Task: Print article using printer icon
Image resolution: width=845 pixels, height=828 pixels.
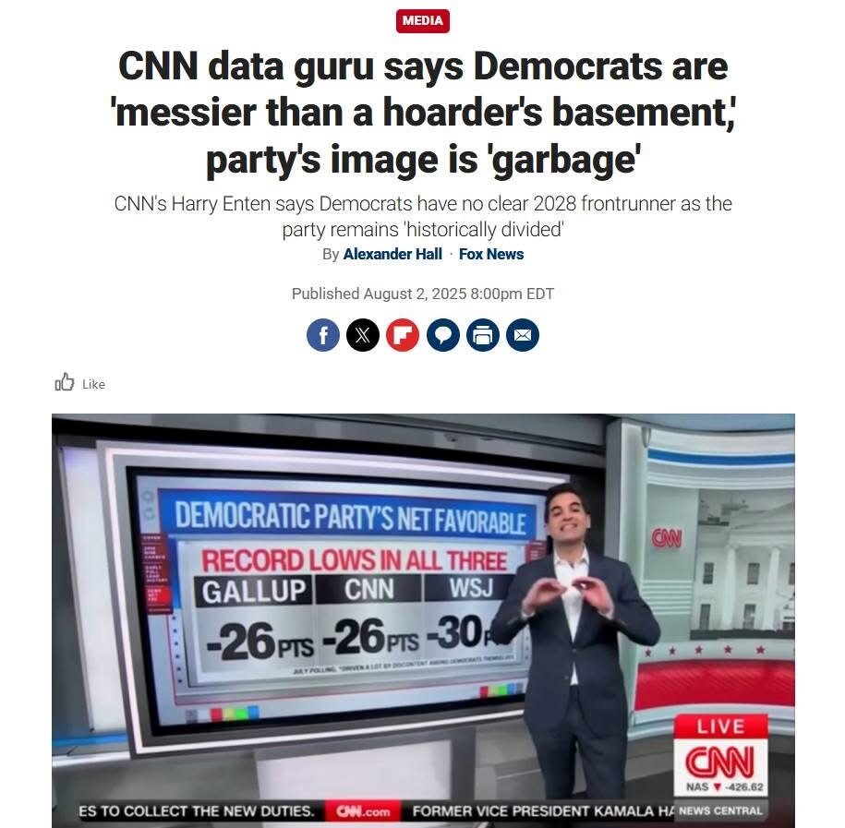Action: pyautogui.click(x=483, y=335)
